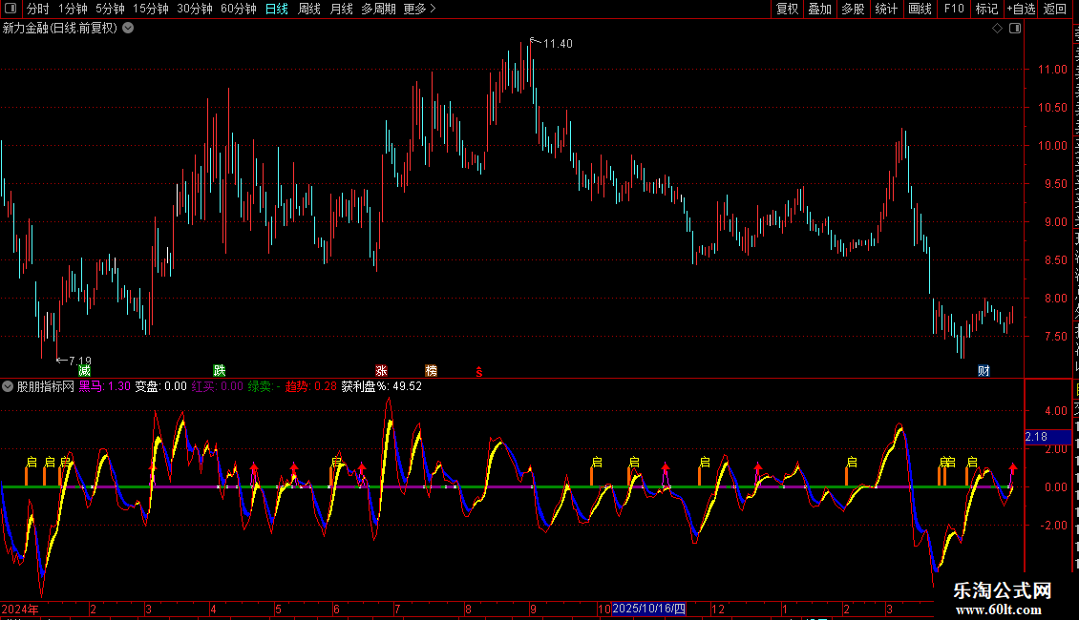Click the 4.00 indicator axis label

tap(1055, 411)
